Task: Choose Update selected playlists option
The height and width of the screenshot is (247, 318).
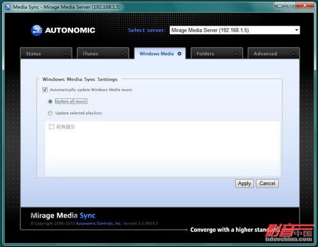Action: click(x=50, y=113)
